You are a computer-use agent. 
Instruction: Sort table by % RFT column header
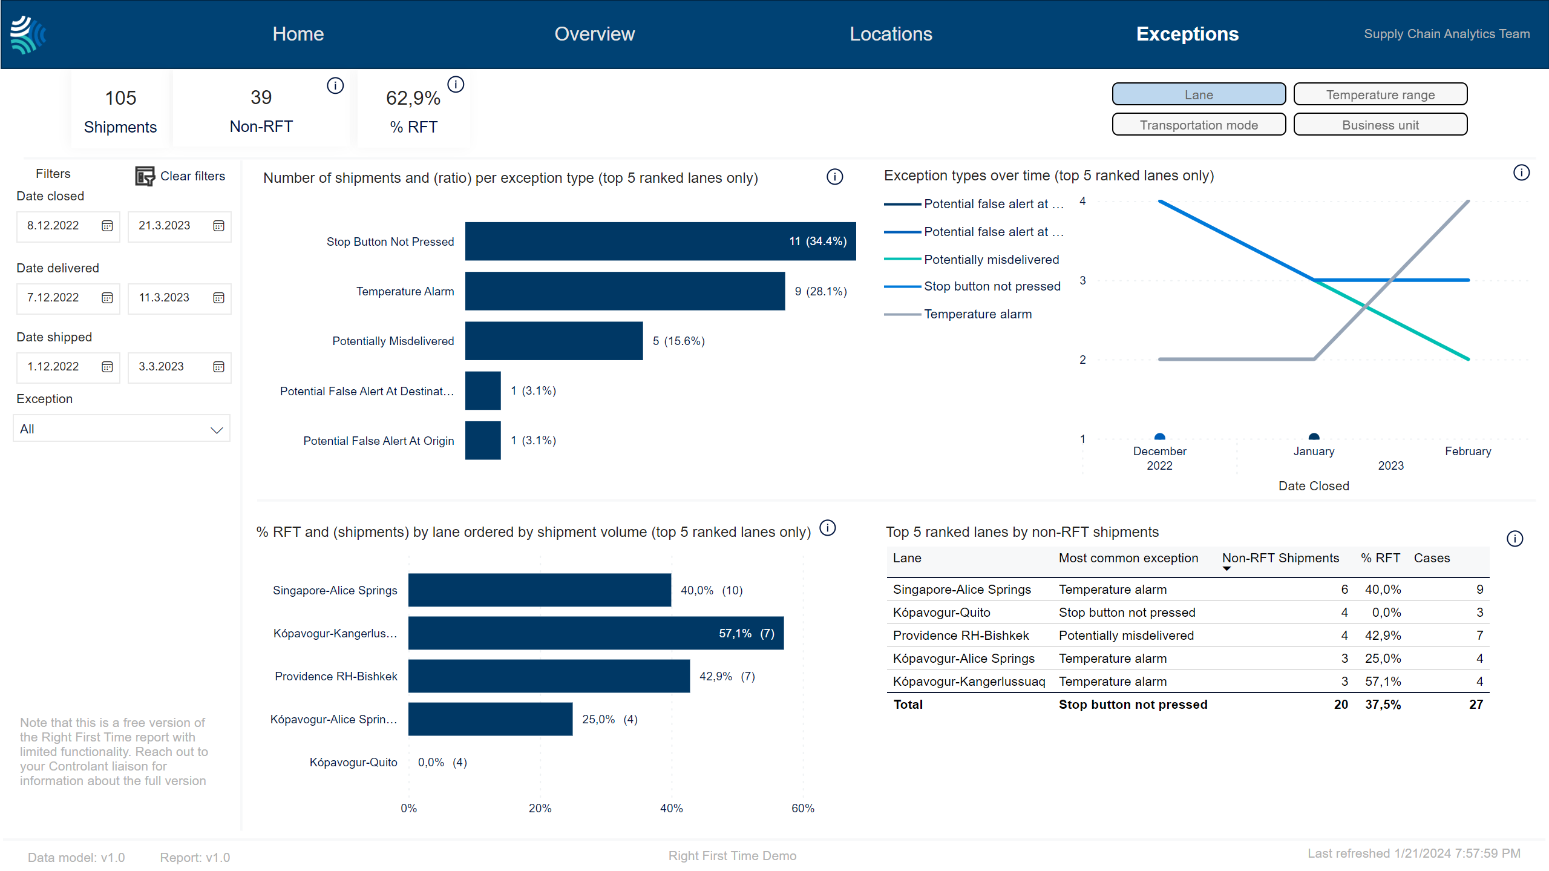[x=1380, y=558]
